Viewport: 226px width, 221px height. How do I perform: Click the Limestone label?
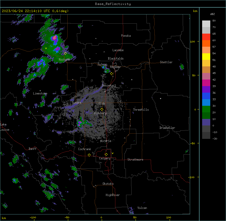click(40, 93)
